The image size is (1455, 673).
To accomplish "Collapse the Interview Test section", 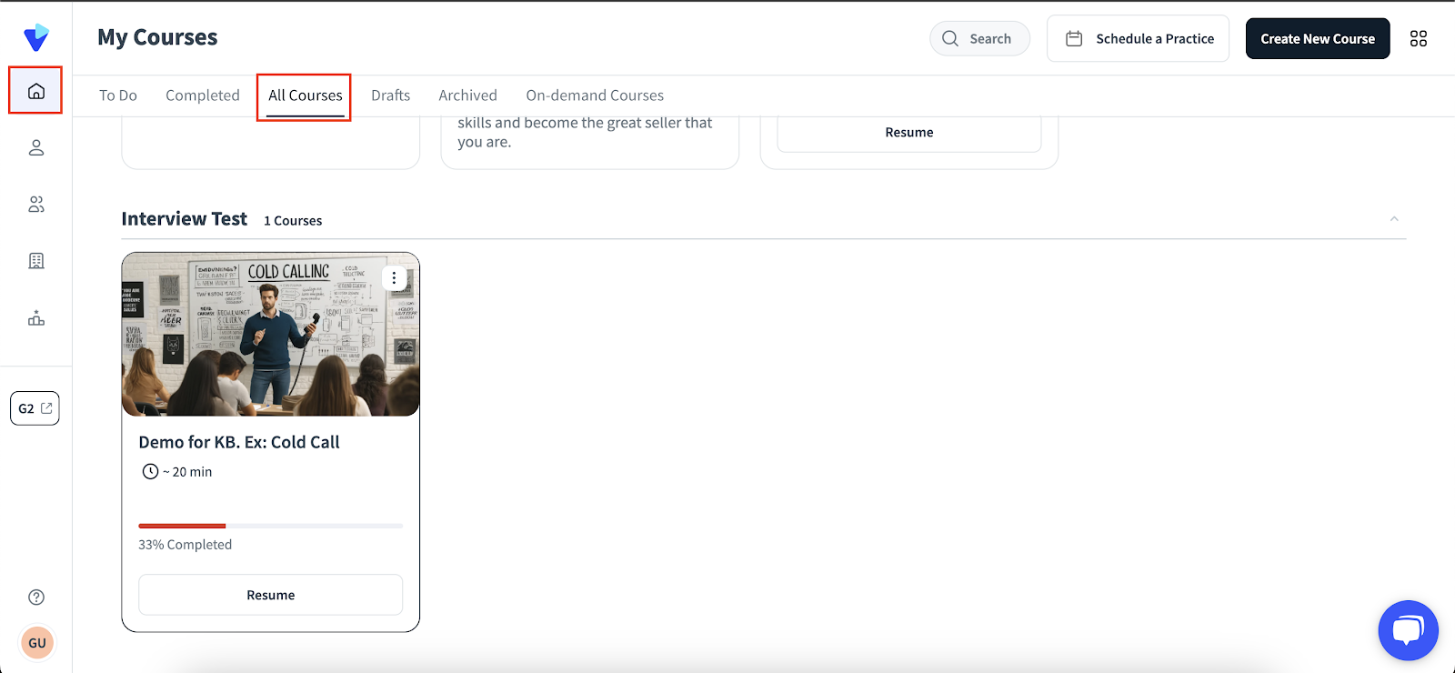I will (x=1394, y=219).
